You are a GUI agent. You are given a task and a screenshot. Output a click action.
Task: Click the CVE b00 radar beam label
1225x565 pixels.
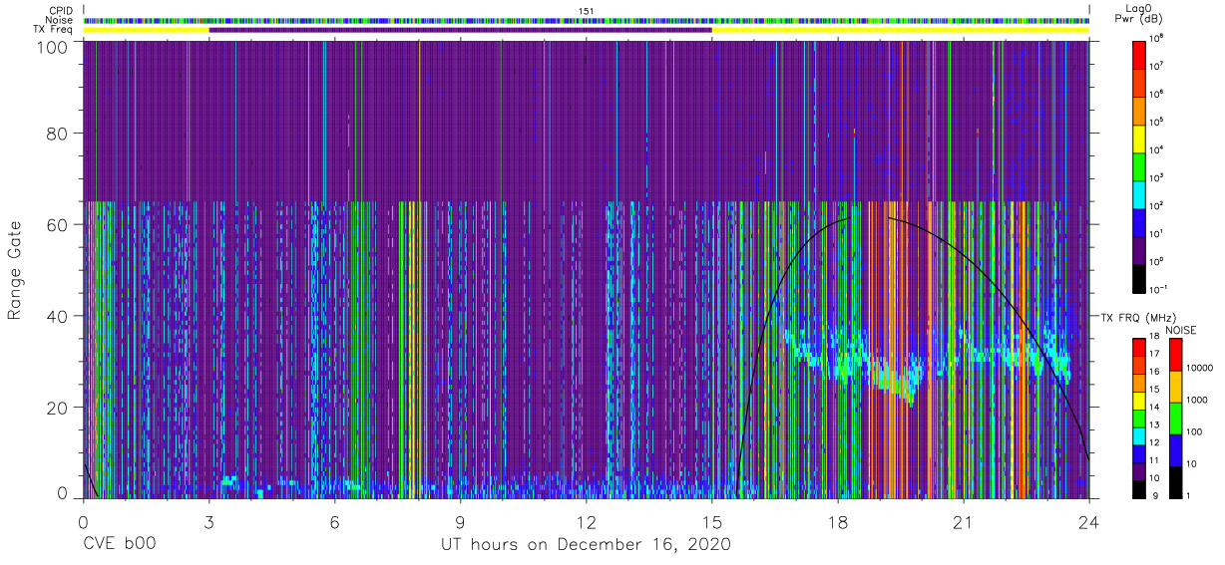[119, 545]
